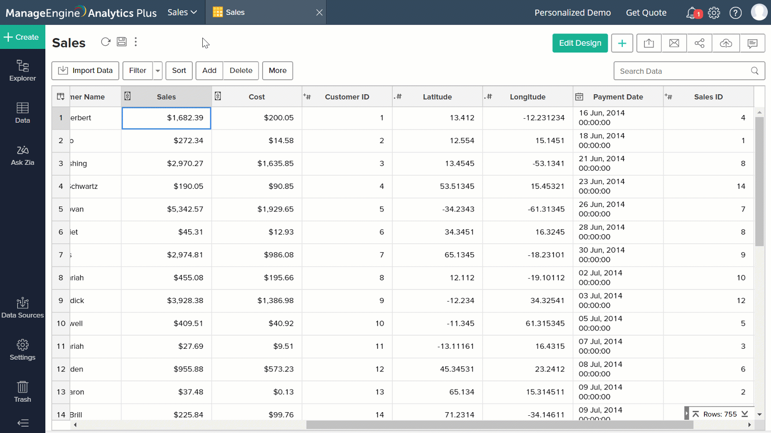The width and height of the screenshot is (771, 433).
Task: Open the comments icon
Action: coord(752,43)
